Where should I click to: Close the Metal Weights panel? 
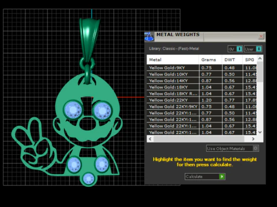click(261, 36)
